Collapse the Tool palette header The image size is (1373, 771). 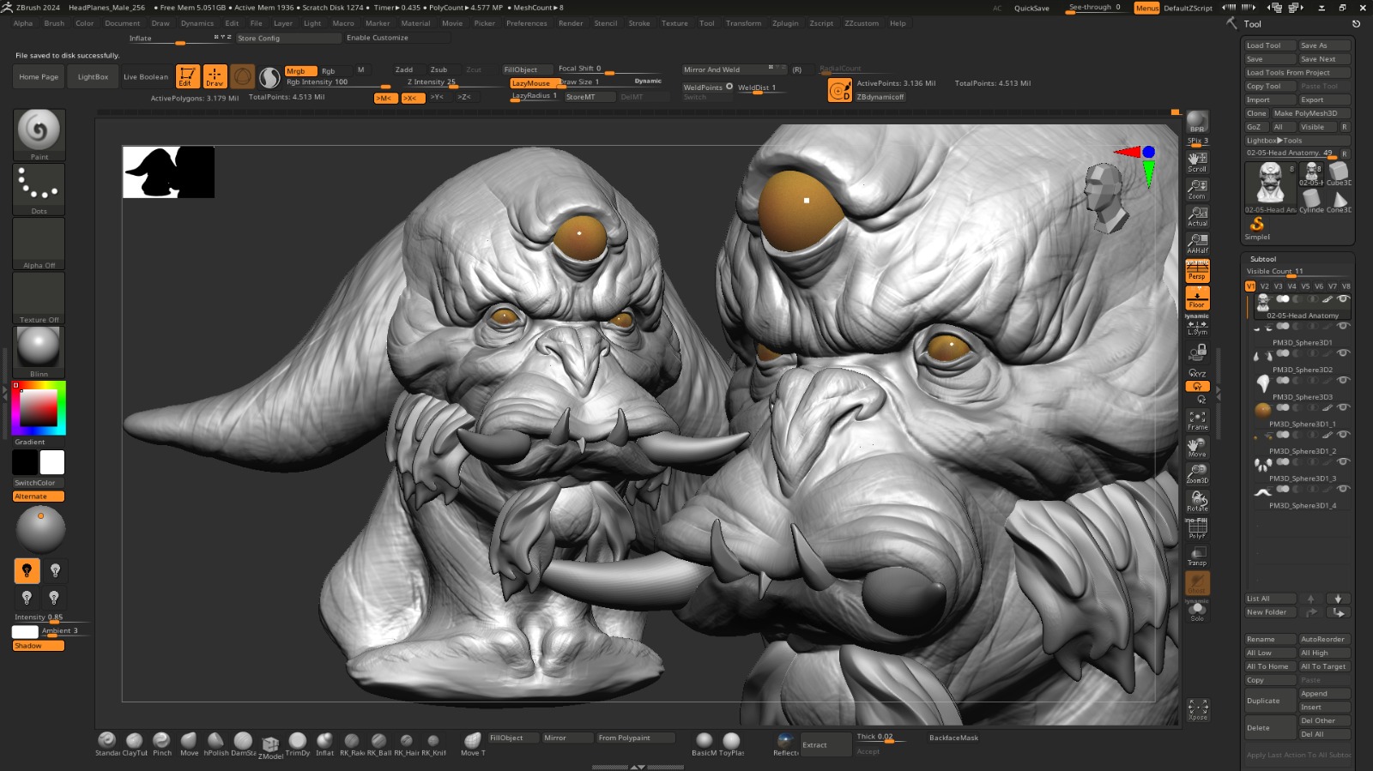click(1253, 24)
